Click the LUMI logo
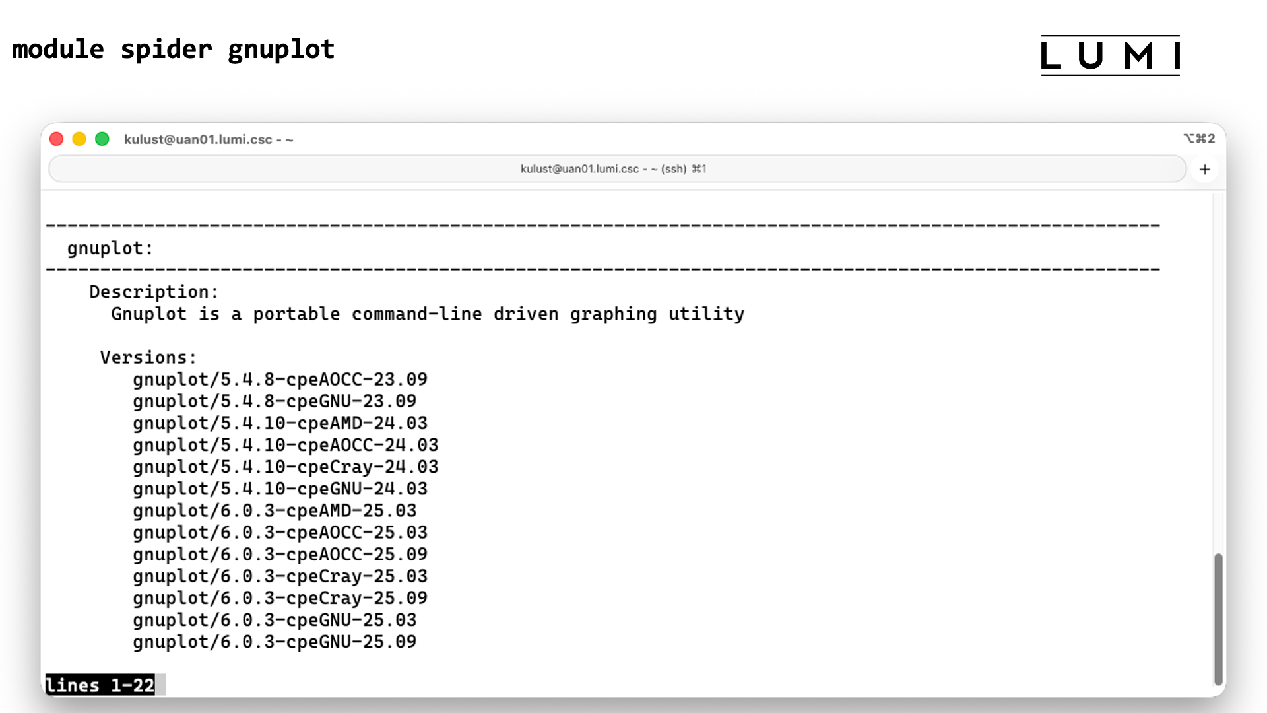1267x713 pixels. (x=1111, y=55)
